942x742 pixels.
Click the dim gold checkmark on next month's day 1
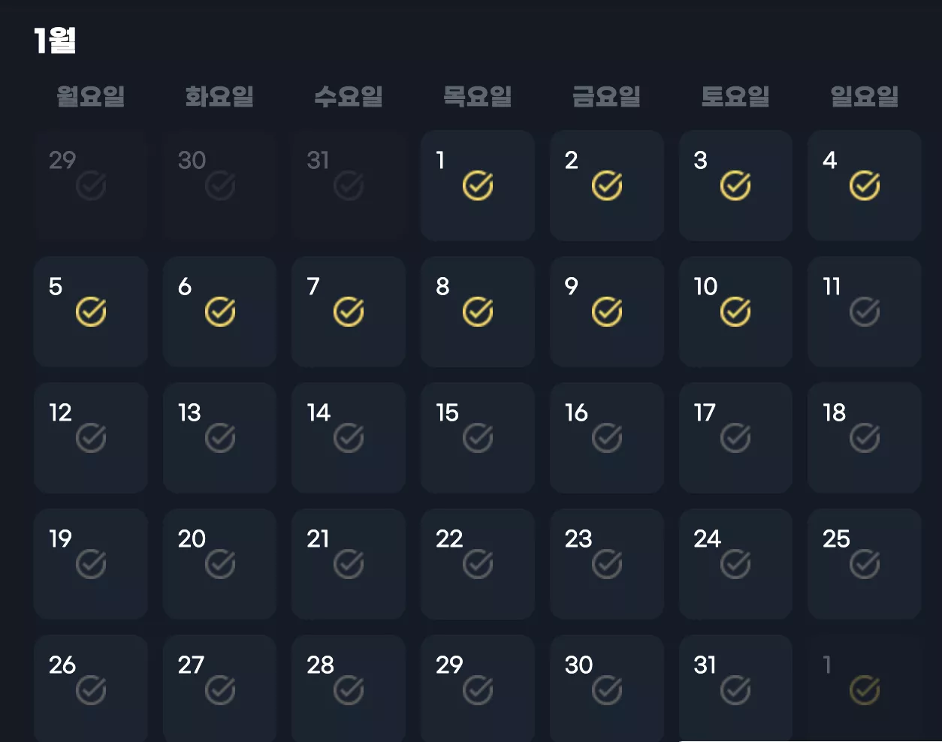[x=865, y=690]
